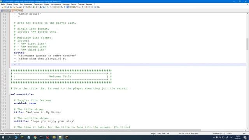Copy selection using toolbar icon
Screen dimensions: 249x140
click(26, 7)
